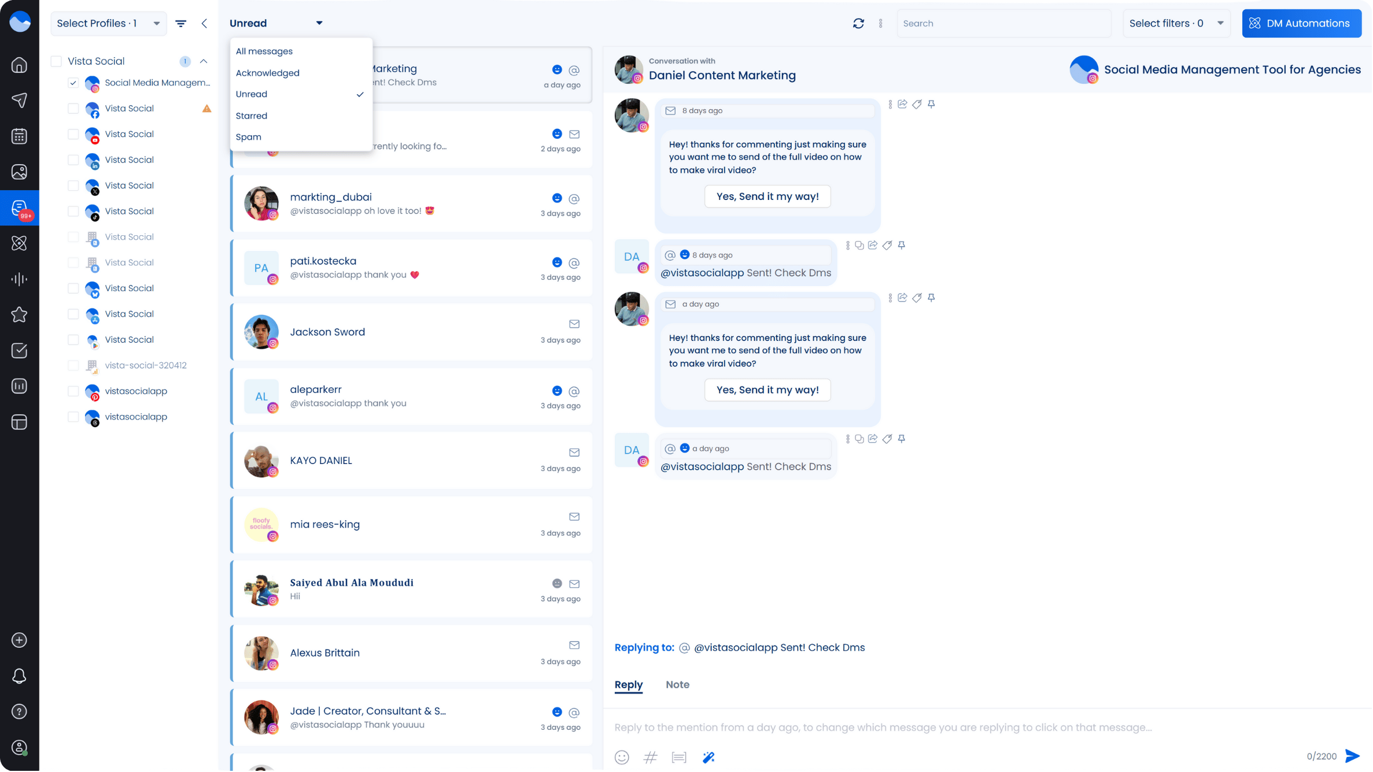Viewport: 1373px width, 772px height.
Task: Select Starred from the message filter menu
Action: coord(252,116)
